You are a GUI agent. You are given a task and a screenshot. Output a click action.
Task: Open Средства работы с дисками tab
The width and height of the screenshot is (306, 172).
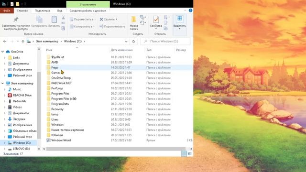[x=88, y=11]
